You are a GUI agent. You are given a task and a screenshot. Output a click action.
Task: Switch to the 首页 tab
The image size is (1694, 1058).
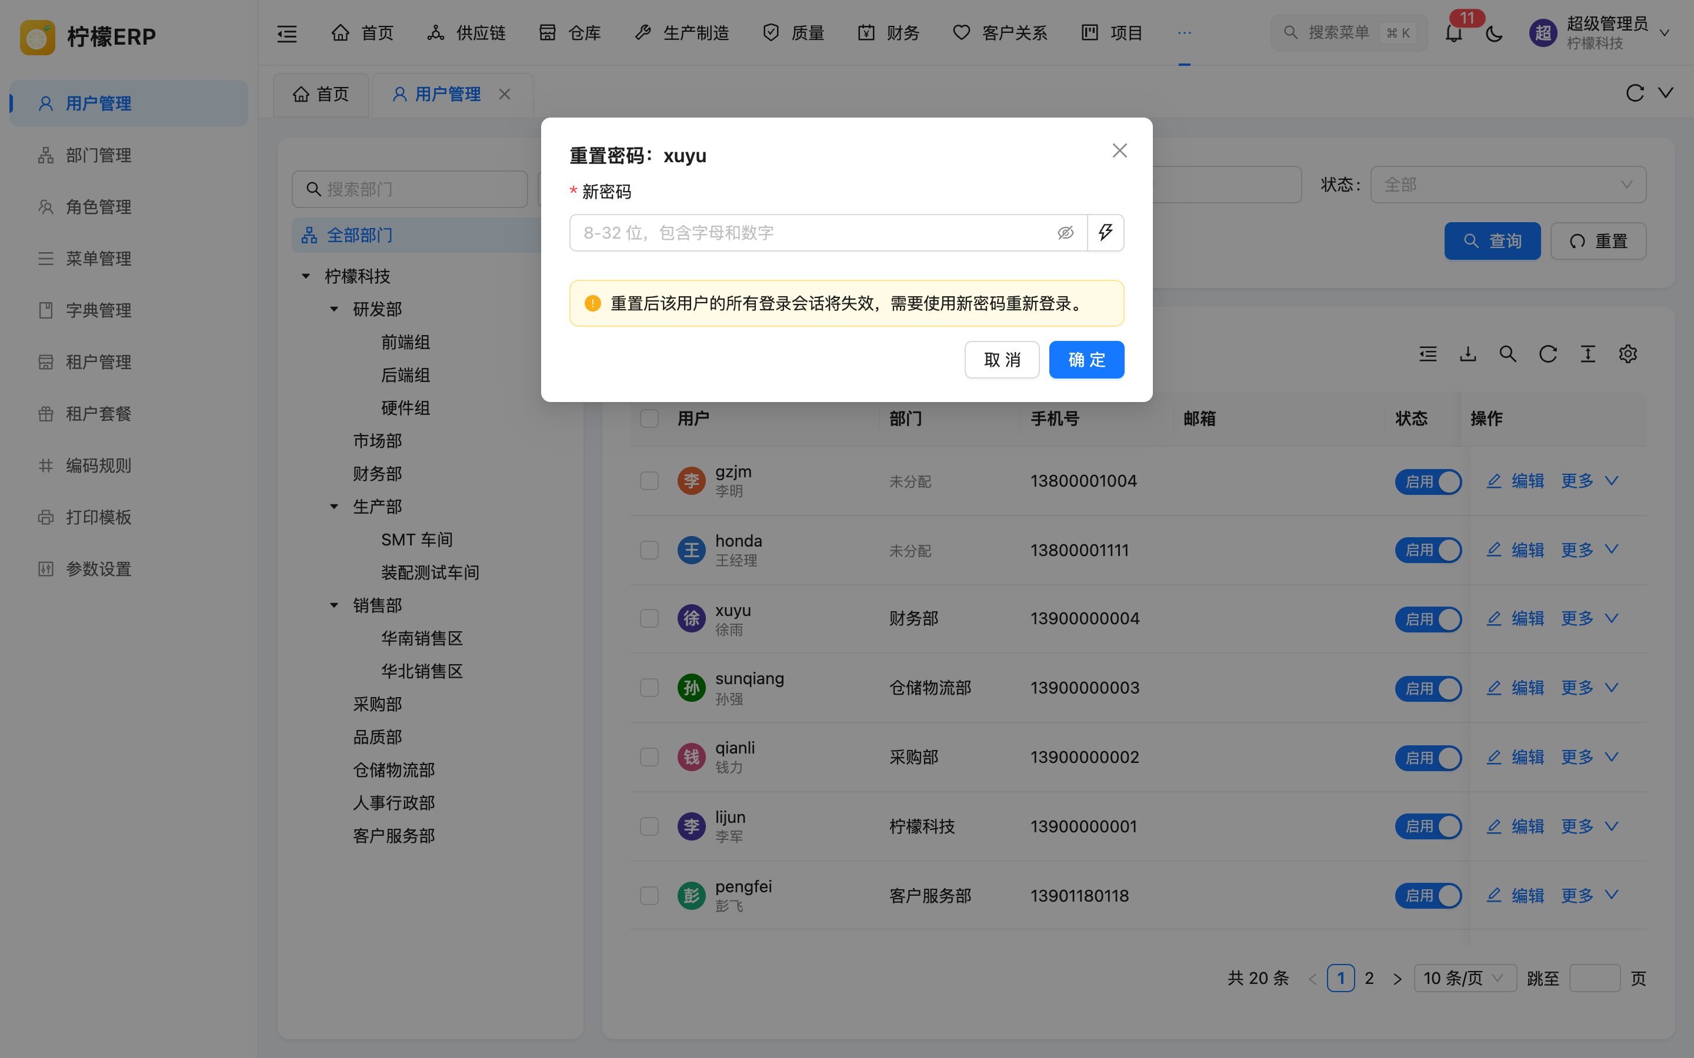321,94
